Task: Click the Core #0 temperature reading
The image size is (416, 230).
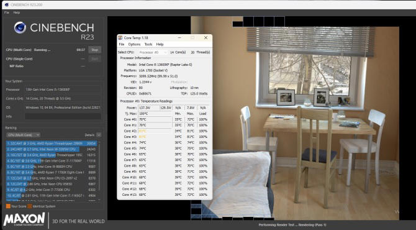Action: 143,119
